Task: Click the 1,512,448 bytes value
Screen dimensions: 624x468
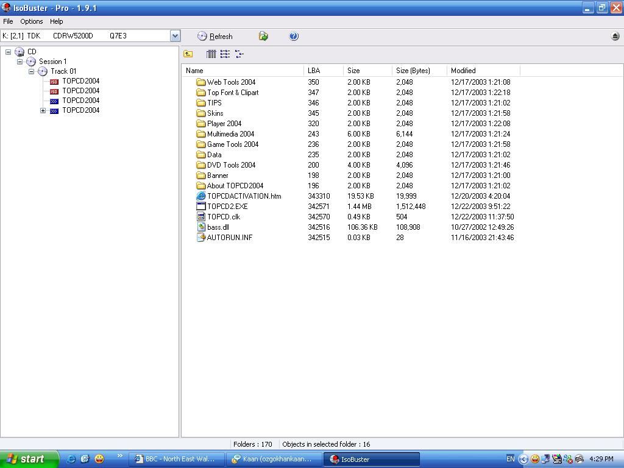Action: point(411,206)
